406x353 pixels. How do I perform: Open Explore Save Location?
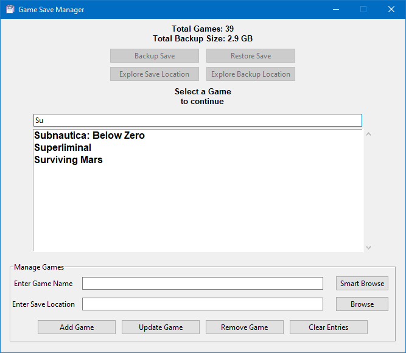pos(155,74)
